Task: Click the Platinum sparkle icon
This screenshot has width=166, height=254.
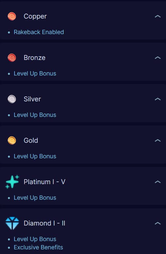Action: pyautogui.click(x=12, y=182)
